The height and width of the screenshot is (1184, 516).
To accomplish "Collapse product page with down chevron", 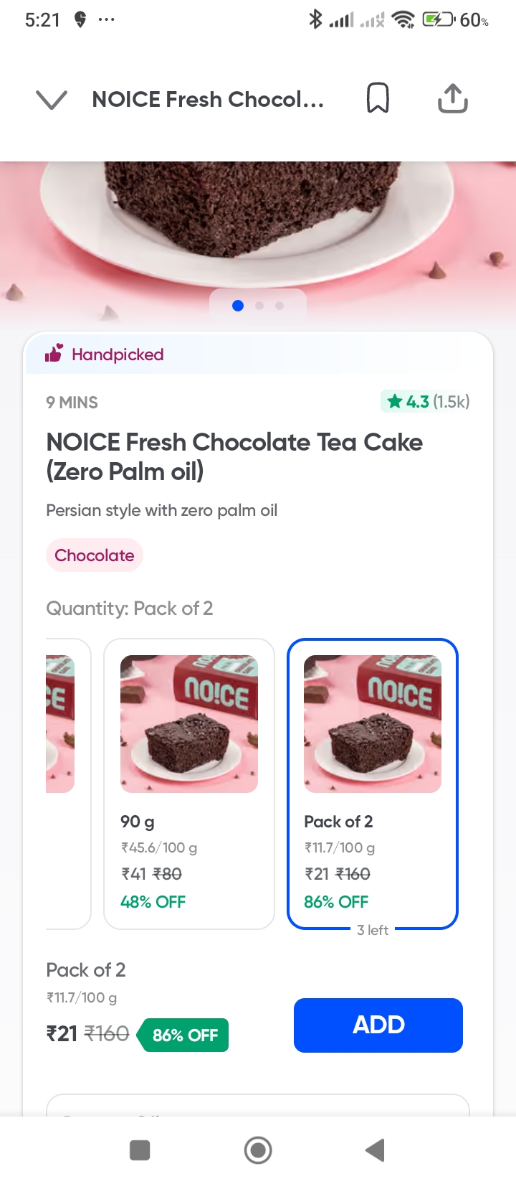I will 52,100.
